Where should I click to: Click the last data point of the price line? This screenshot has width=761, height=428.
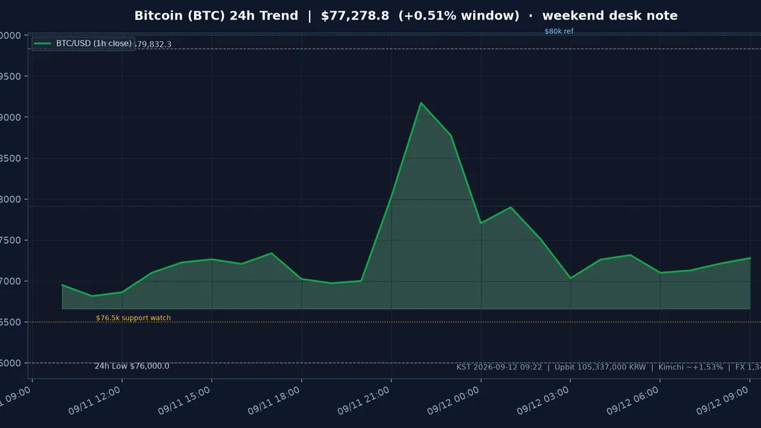point(750,258)
